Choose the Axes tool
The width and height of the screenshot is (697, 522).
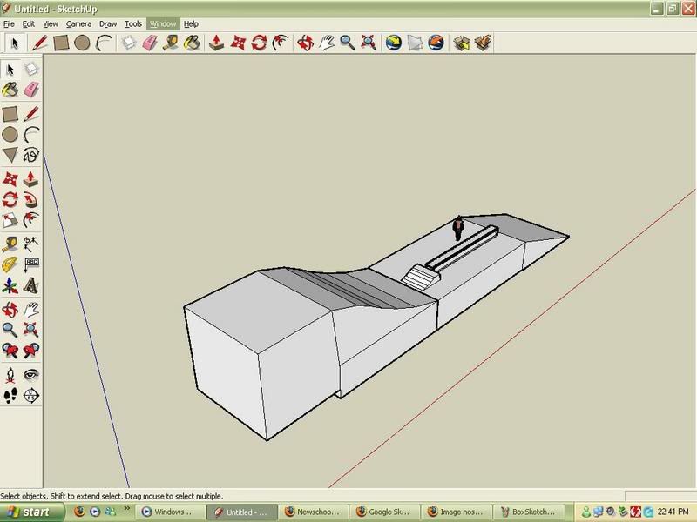(10, 285)
